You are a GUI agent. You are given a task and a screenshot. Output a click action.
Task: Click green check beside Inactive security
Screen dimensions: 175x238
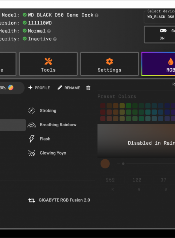[x=25, y=38]
